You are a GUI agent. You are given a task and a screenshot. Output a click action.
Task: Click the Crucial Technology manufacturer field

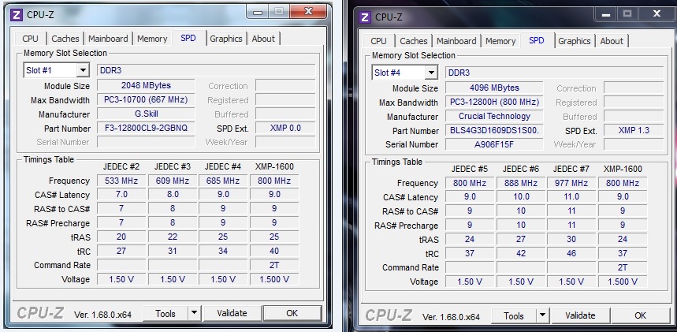pos(494,116)
